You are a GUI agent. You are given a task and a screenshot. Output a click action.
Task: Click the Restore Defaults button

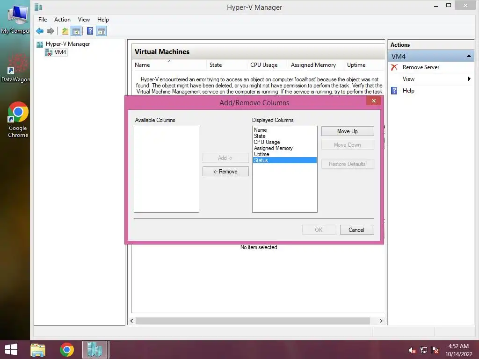pyautogui.click(x=348, y=164)
